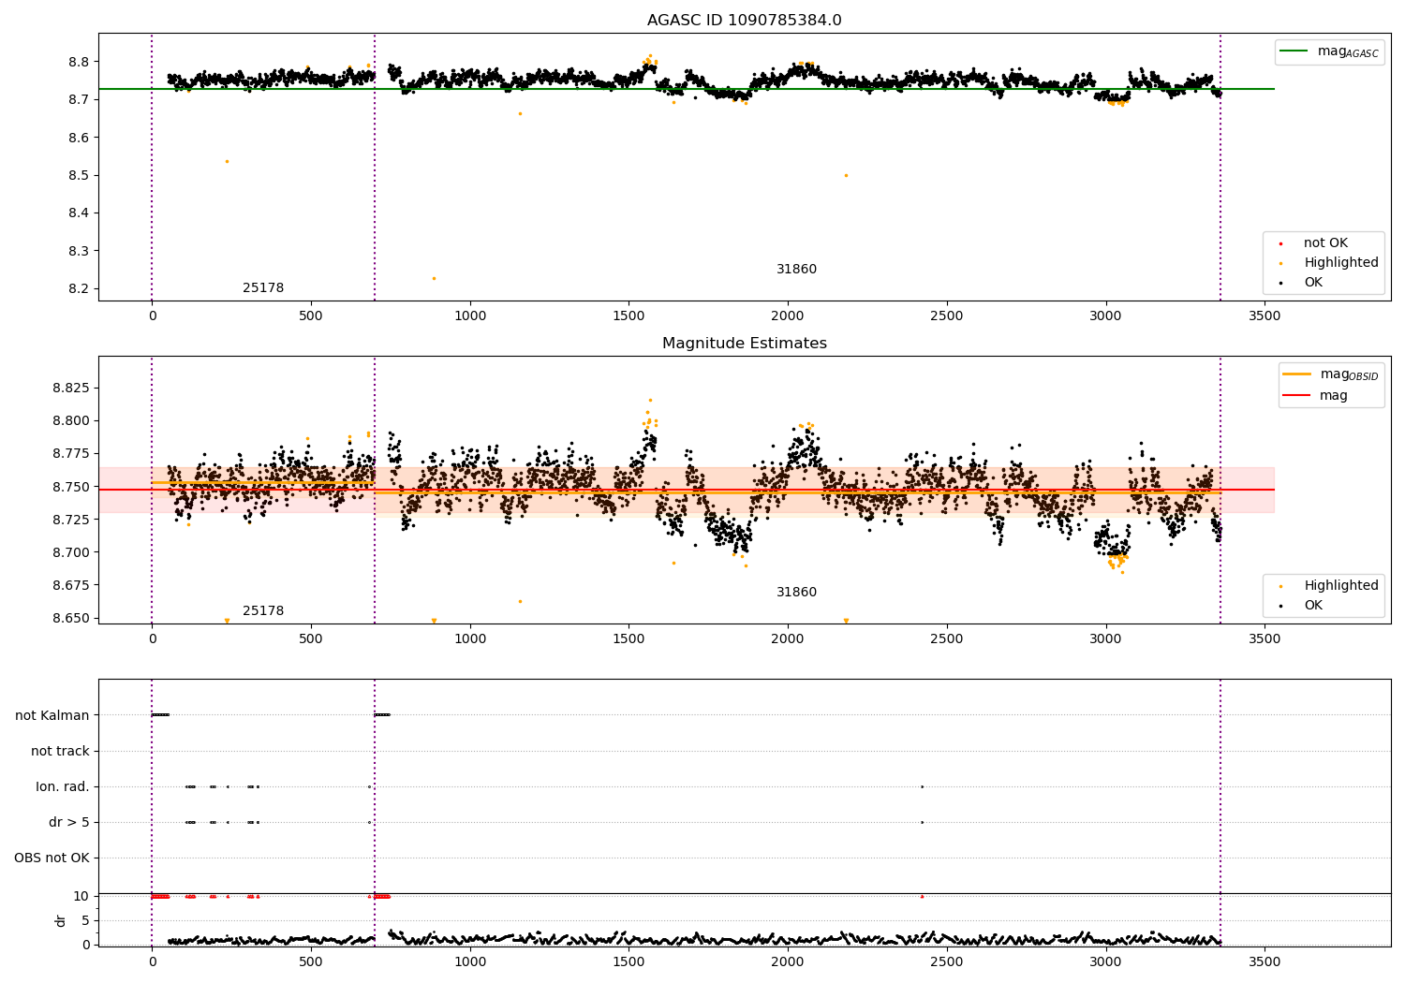Click the 2500 x-tick under the bottom plot
Image resolution: width=1405 pixels, height=983 pixels.
point(947,961)
